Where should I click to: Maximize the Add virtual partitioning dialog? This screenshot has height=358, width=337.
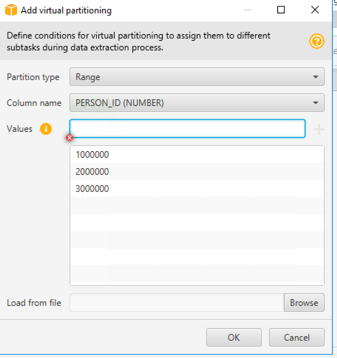281,10
